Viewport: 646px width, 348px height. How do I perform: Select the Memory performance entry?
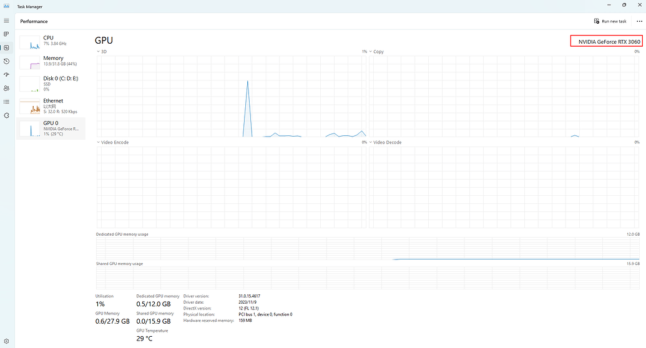tap(51, 61)
